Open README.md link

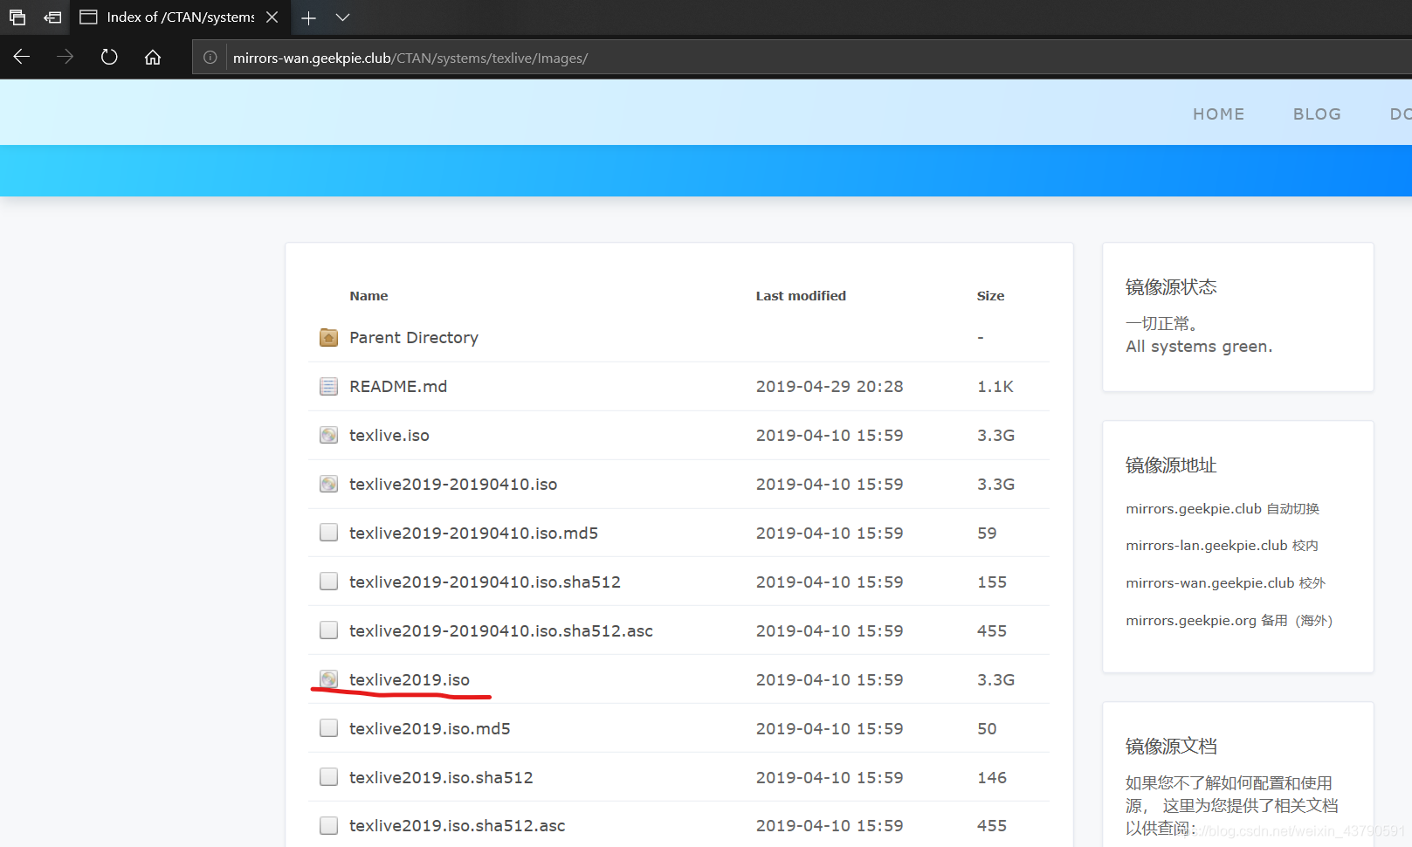point(398,386)
